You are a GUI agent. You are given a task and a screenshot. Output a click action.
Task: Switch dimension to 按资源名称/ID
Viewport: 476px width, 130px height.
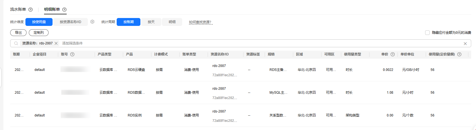[70, 22]
